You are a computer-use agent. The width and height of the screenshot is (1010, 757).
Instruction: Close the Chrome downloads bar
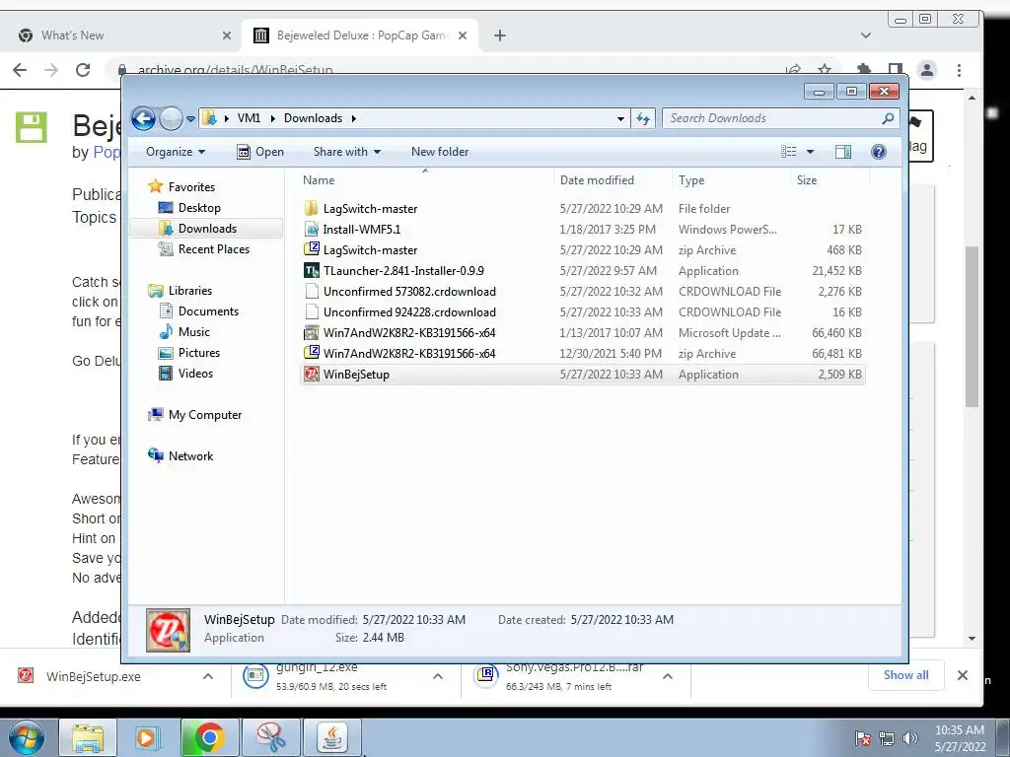[963, 675]
